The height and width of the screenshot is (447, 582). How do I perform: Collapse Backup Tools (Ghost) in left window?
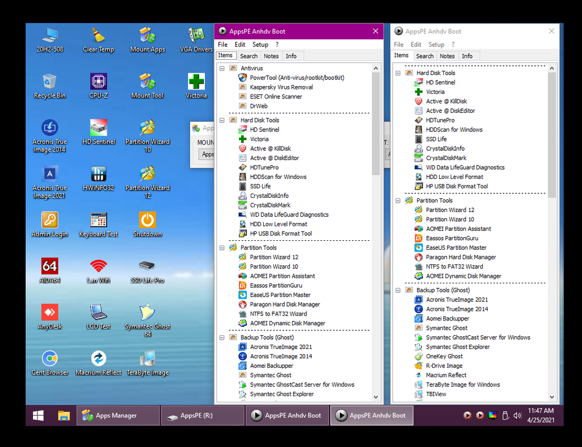[222, 337]
